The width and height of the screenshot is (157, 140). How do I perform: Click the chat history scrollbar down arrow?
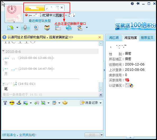[x=101, y=90]
